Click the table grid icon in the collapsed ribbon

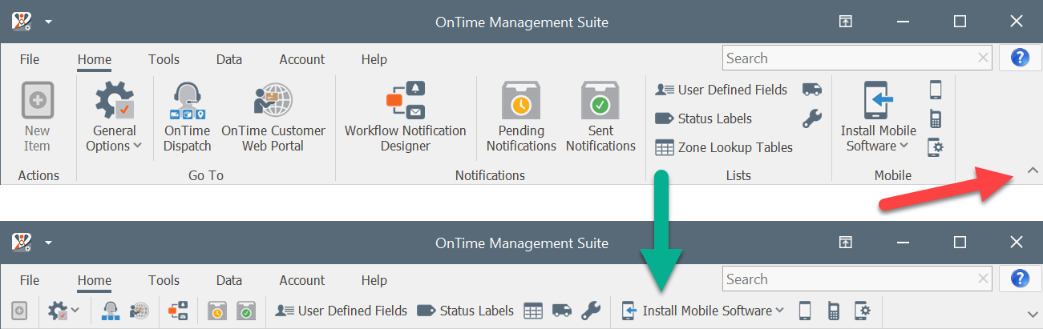pos(533,311)
